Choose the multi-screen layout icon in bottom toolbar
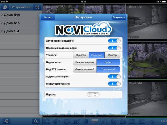Image resolution: width=167 pixels, height=125 pixels. [x=95, y=121]
